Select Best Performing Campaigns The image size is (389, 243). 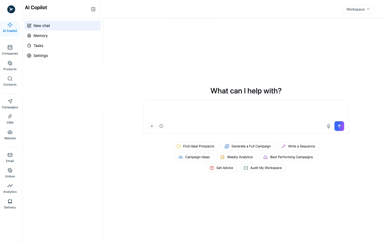coord(289,157)
